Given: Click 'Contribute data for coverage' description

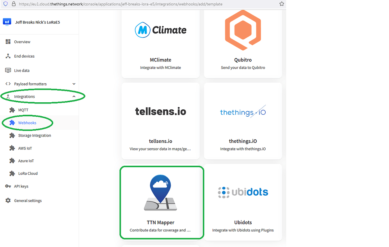Looking at the screenshot, I should (160, 230).
